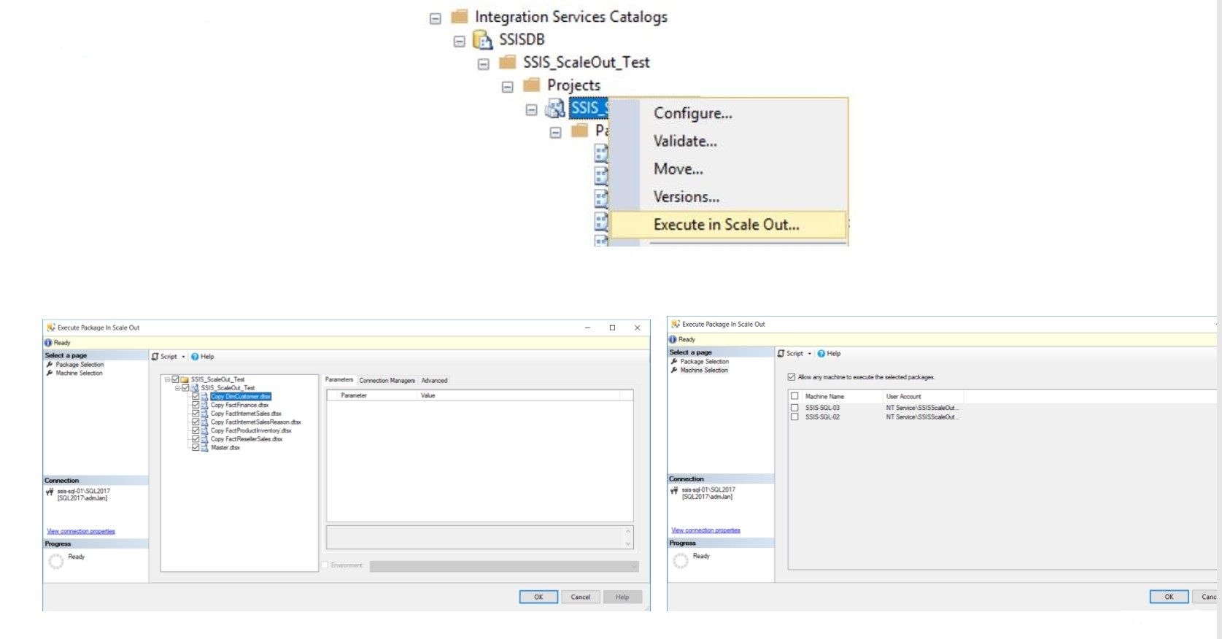1222x639 pixels.
Task: Uncheck the Copy FactInternetSales.dtsx package checkbox
Action: pyautogui.click(x=196, y=414)
